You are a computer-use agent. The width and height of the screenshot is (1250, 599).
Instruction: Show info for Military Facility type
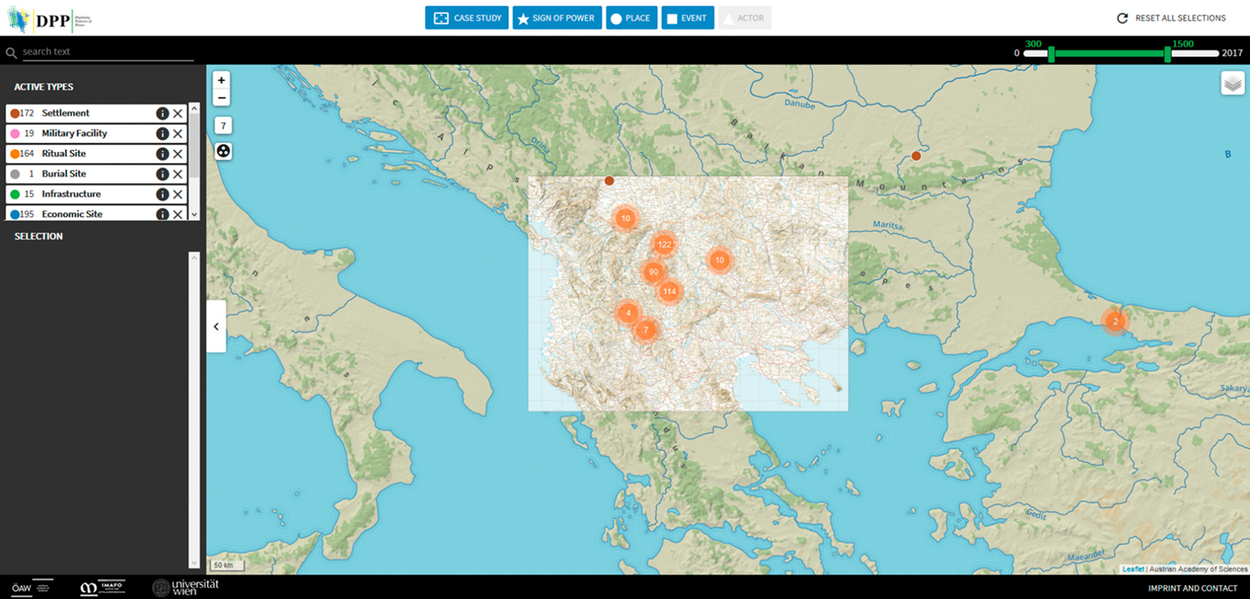coord(162,133)
